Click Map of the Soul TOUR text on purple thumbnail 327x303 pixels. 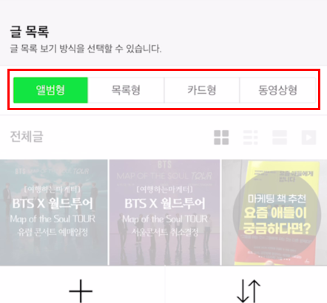point(165,219)
